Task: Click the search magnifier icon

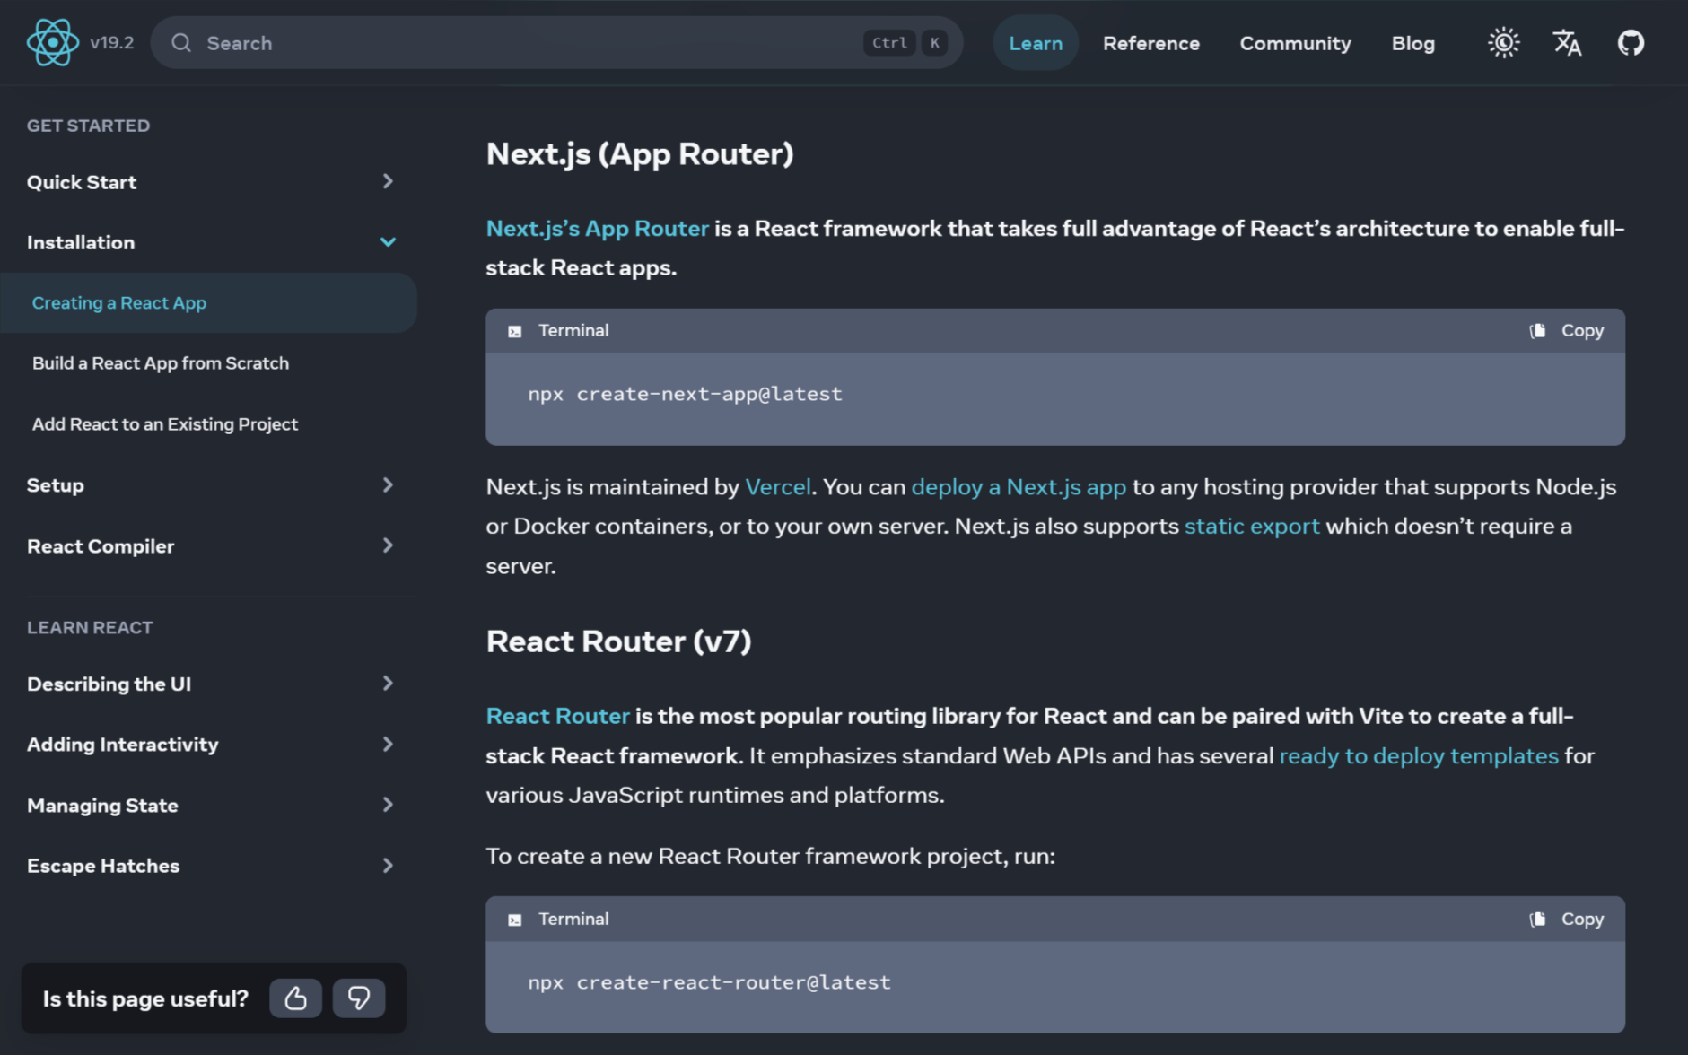Action: coord(181,43)
